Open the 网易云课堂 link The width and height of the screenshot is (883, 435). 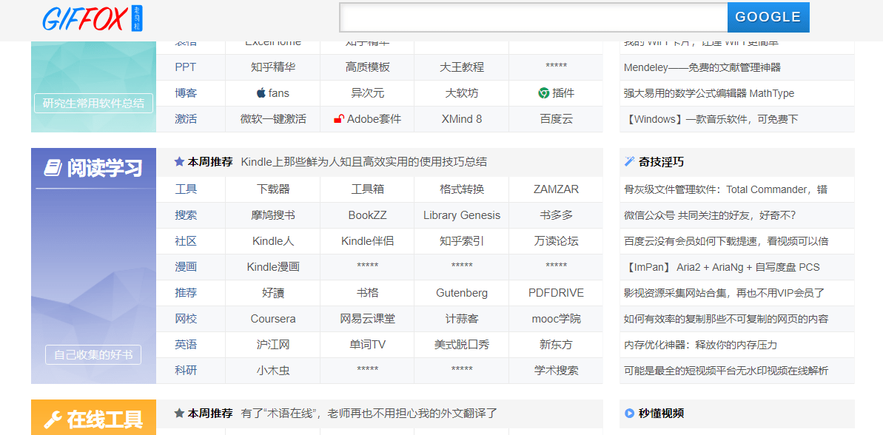pos(368,319)
